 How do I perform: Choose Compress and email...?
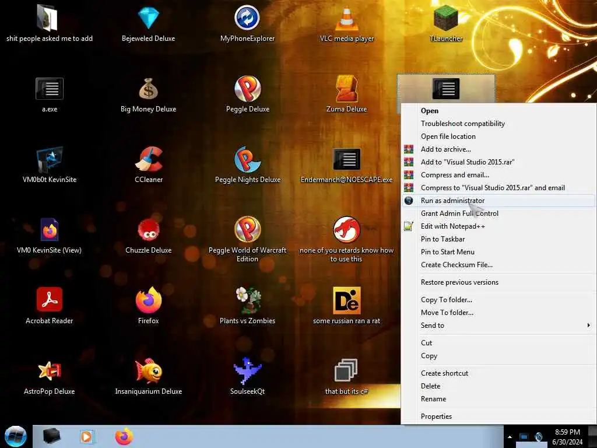[499, 175]
